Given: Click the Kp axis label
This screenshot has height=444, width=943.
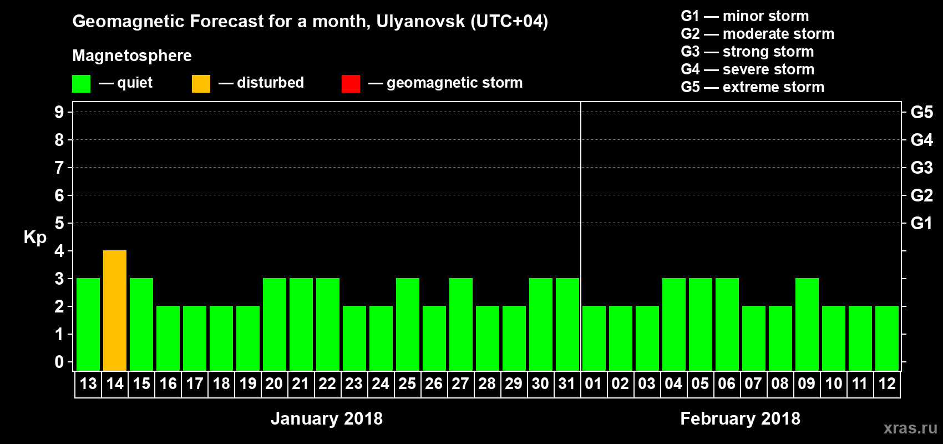Looking at the screenshot, I should click(x=35, y=238).
